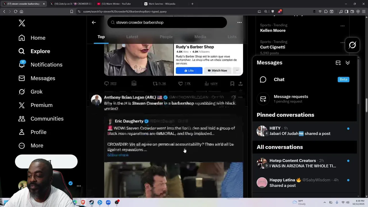
Task: Reload the page in browser toolbar
Action: [x=16, y=11]
